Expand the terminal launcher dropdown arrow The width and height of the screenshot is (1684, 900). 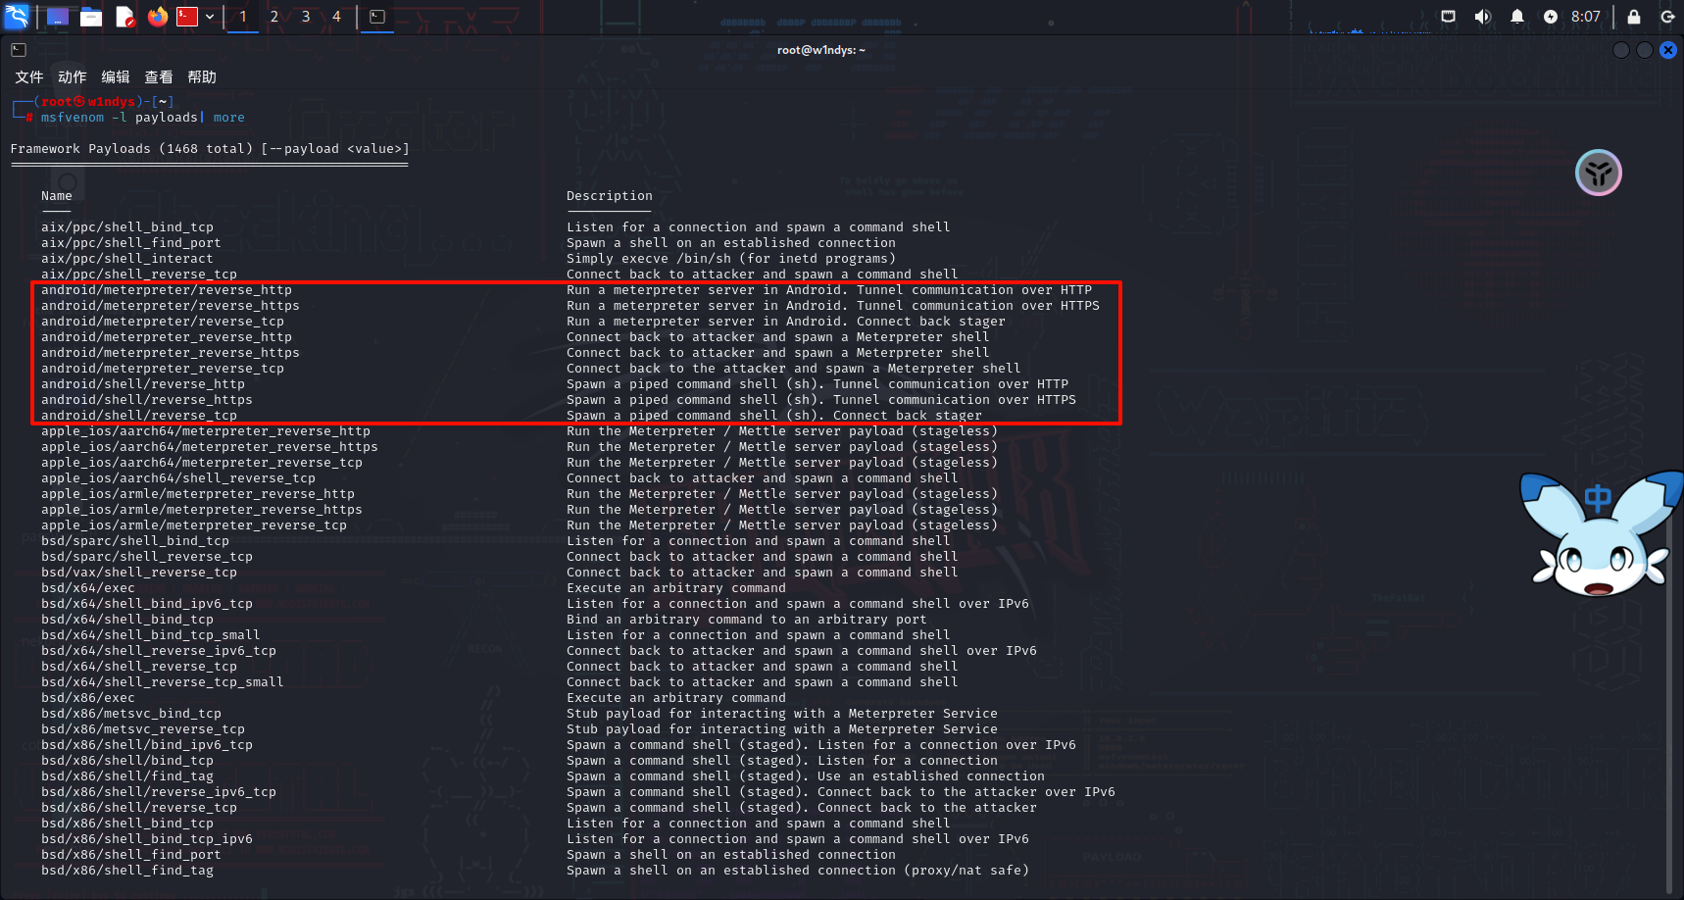click(210, 17)
